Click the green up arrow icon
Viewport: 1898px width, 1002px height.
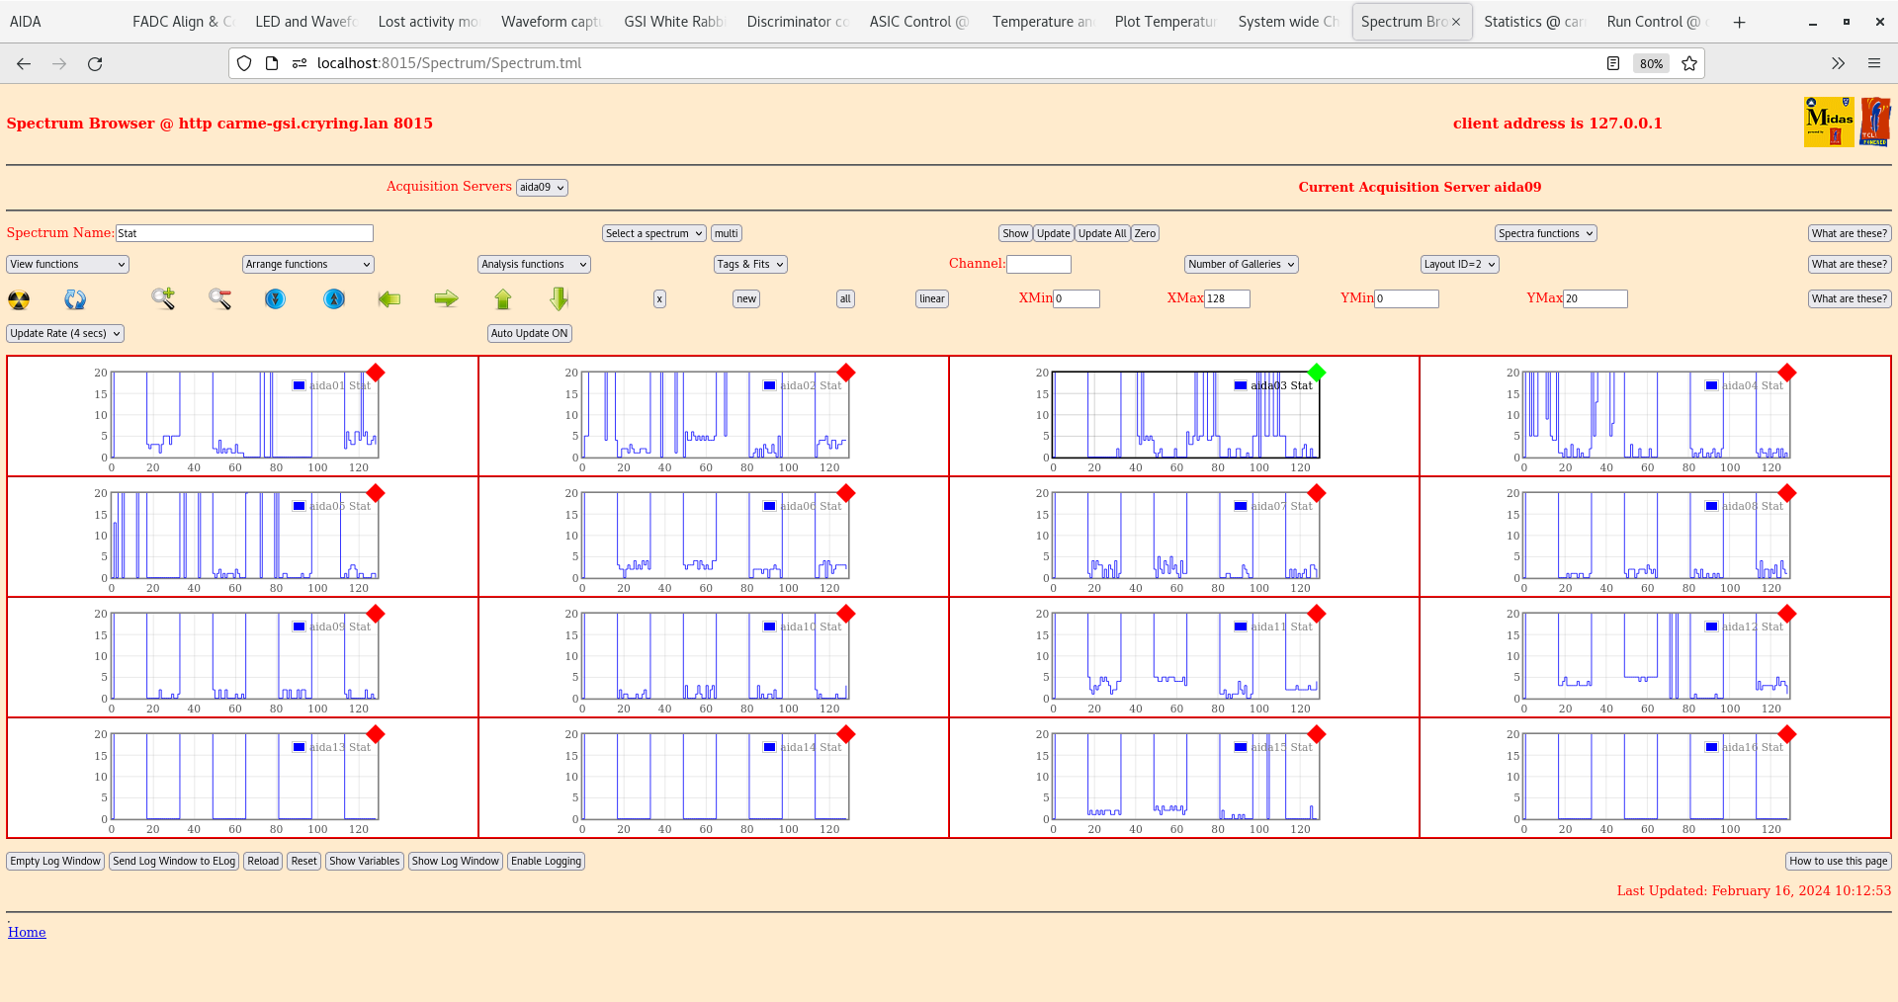click(503, 298)
